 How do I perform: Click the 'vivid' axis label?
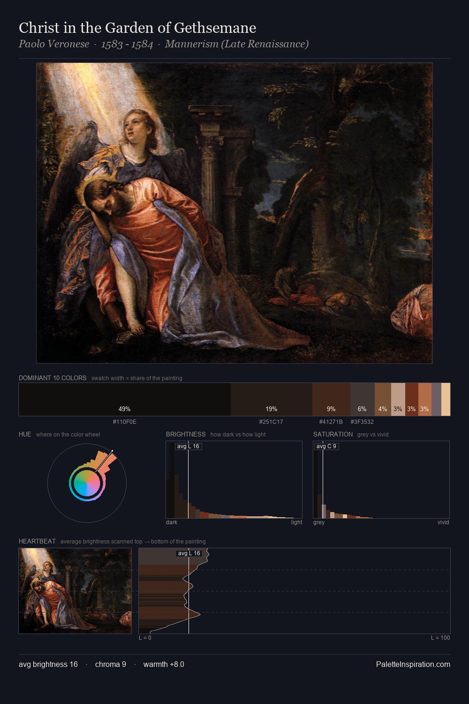click(443, 522)
